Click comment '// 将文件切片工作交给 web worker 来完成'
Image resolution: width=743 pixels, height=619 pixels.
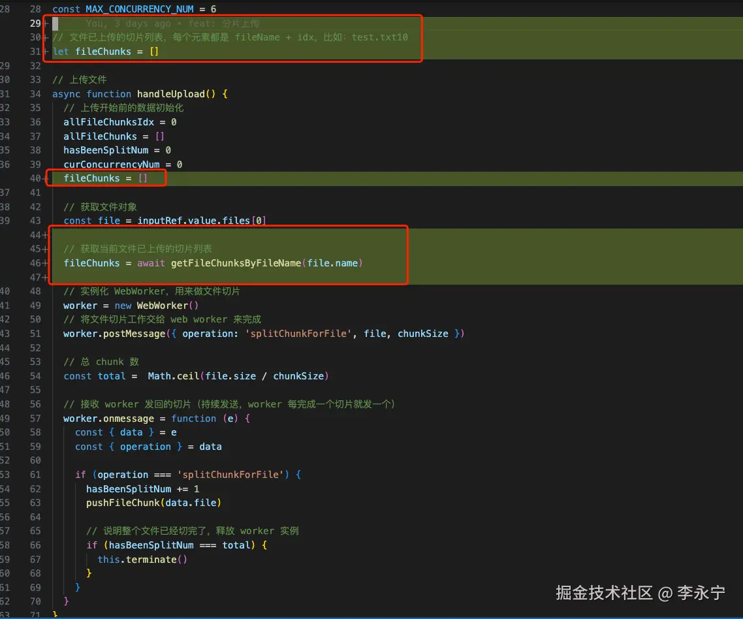(162, 319)
